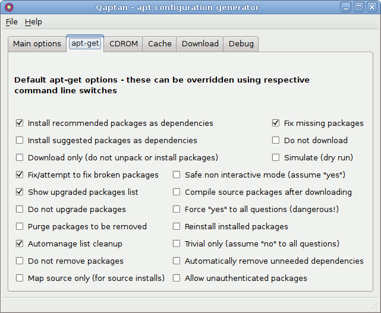Viewport: 381px width, 313px height.
Task: Tick Automatically remove unneeded dependencies
Action: [177, 261]
